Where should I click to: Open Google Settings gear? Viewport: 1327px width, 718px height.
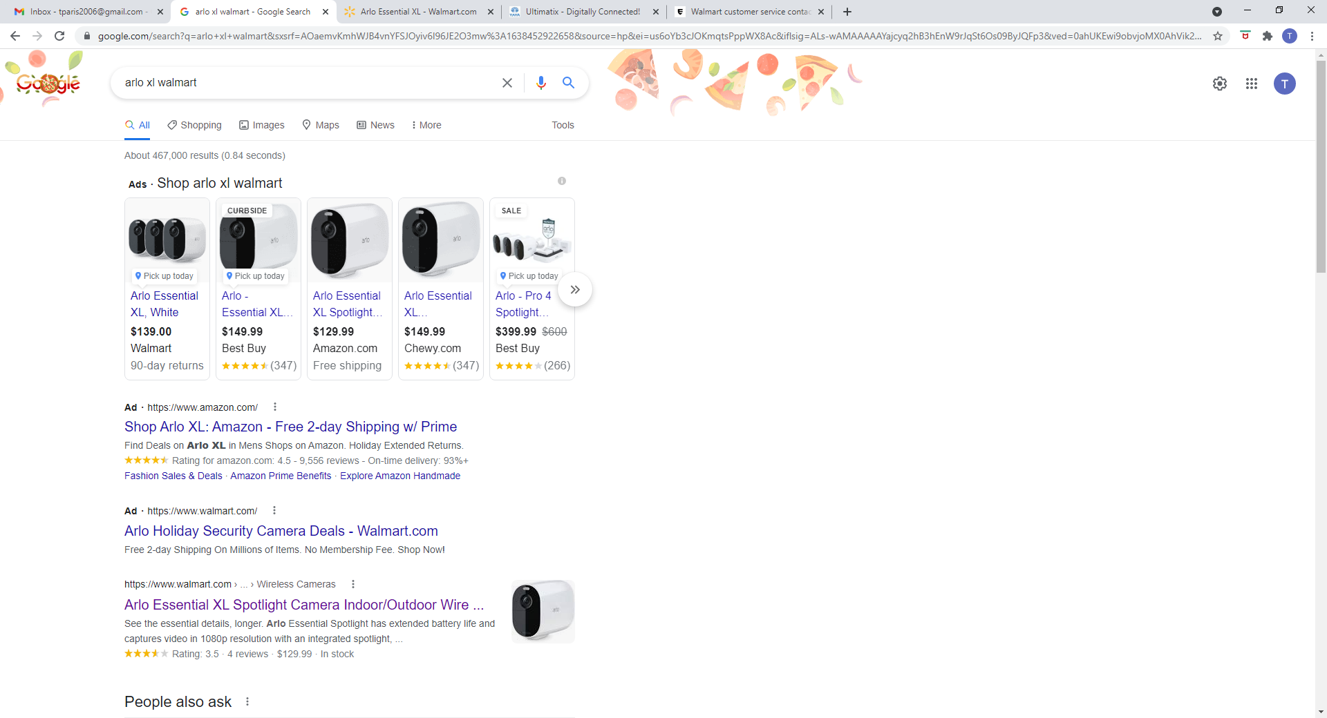[x=1220, y=84]
